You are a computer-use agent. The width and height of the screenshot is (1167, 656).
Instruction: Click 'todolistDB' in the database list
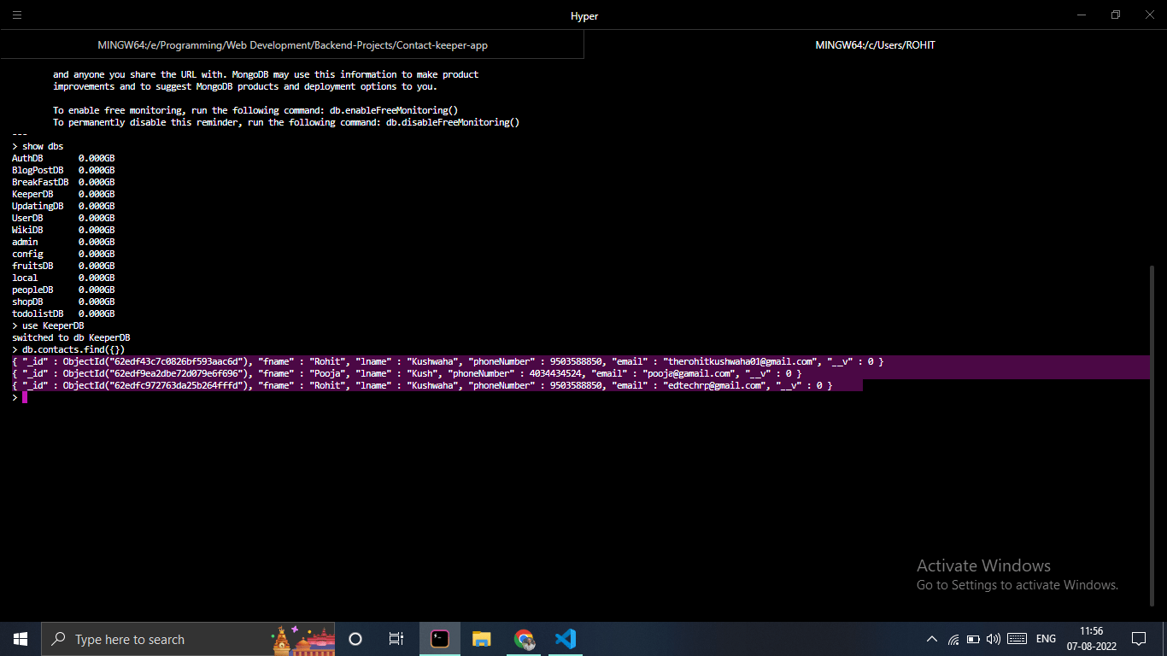click(38, 313)
